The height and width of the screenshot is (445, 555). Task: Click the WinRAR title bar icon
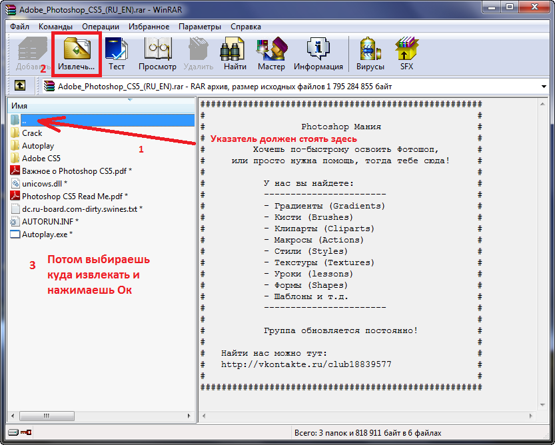(x=11, y=9)
